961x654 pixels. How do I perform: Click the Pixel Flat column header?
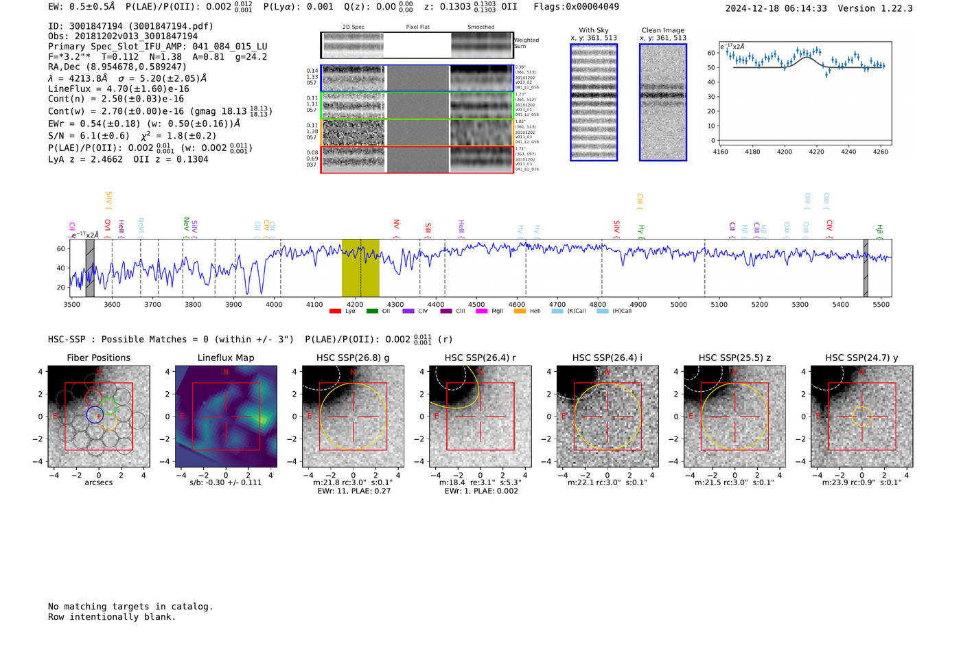(417, 27)
